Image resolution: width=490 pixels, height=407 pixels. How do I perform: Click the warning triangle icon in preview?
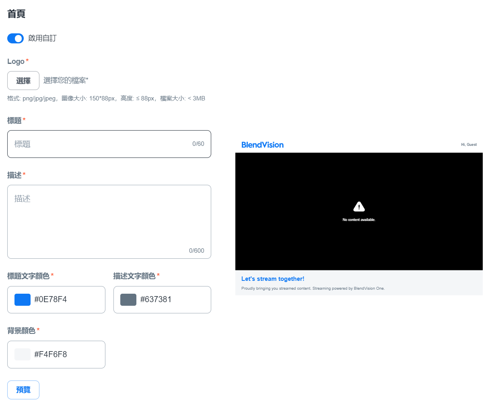(359, 207)
